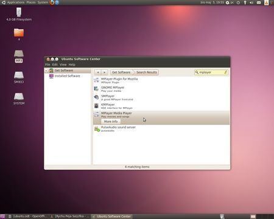Open the Applications menu
The width and height of the screenshot is (274, 219).
tap(16, 2)
